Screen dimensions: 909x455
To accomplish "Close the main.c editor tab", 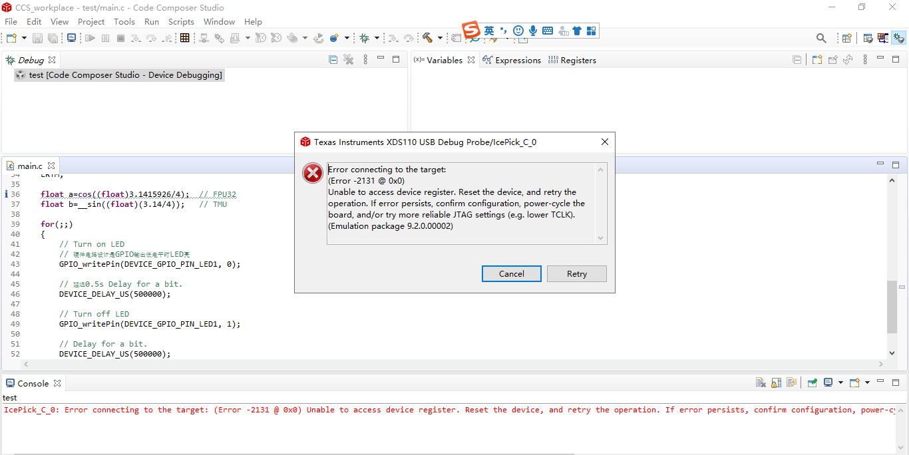I will click(51, 166).
